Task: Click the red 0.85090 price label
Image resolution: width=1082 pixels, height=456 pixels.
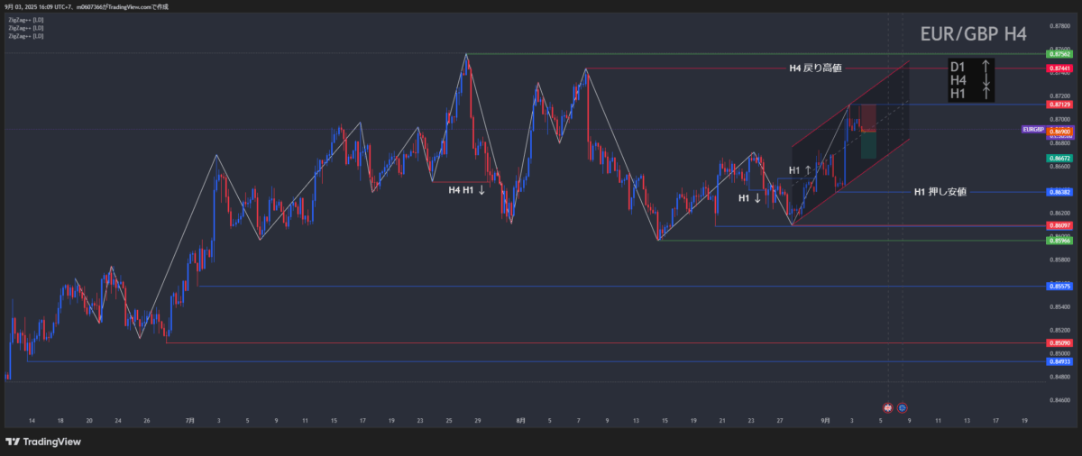Action: click(x=1059, y=343)
